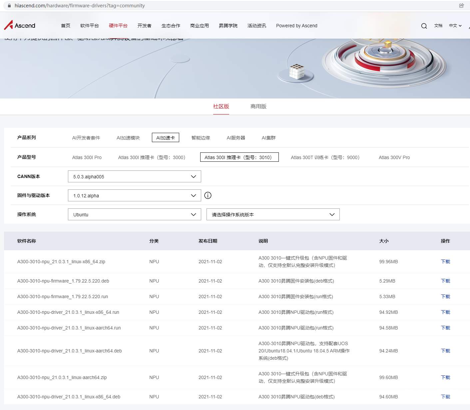Download A300-3010-npu-firmware_1.79.22.5.220.deb
The width and height of the screenshot is (470, 410).
pyautogui.click(x=445, y=281)
